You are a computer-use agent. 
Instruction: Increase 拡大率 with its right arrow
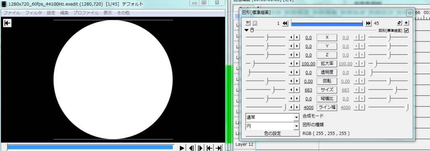(x=297, y=64)
